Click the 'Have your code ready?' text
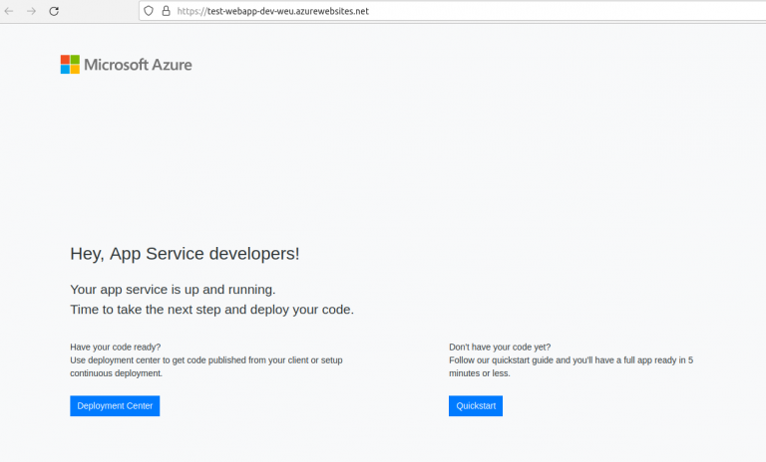 click(115, 347)
